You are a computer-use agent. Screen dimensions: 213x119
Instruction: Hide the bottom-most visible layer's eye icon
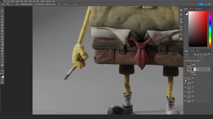185,100
